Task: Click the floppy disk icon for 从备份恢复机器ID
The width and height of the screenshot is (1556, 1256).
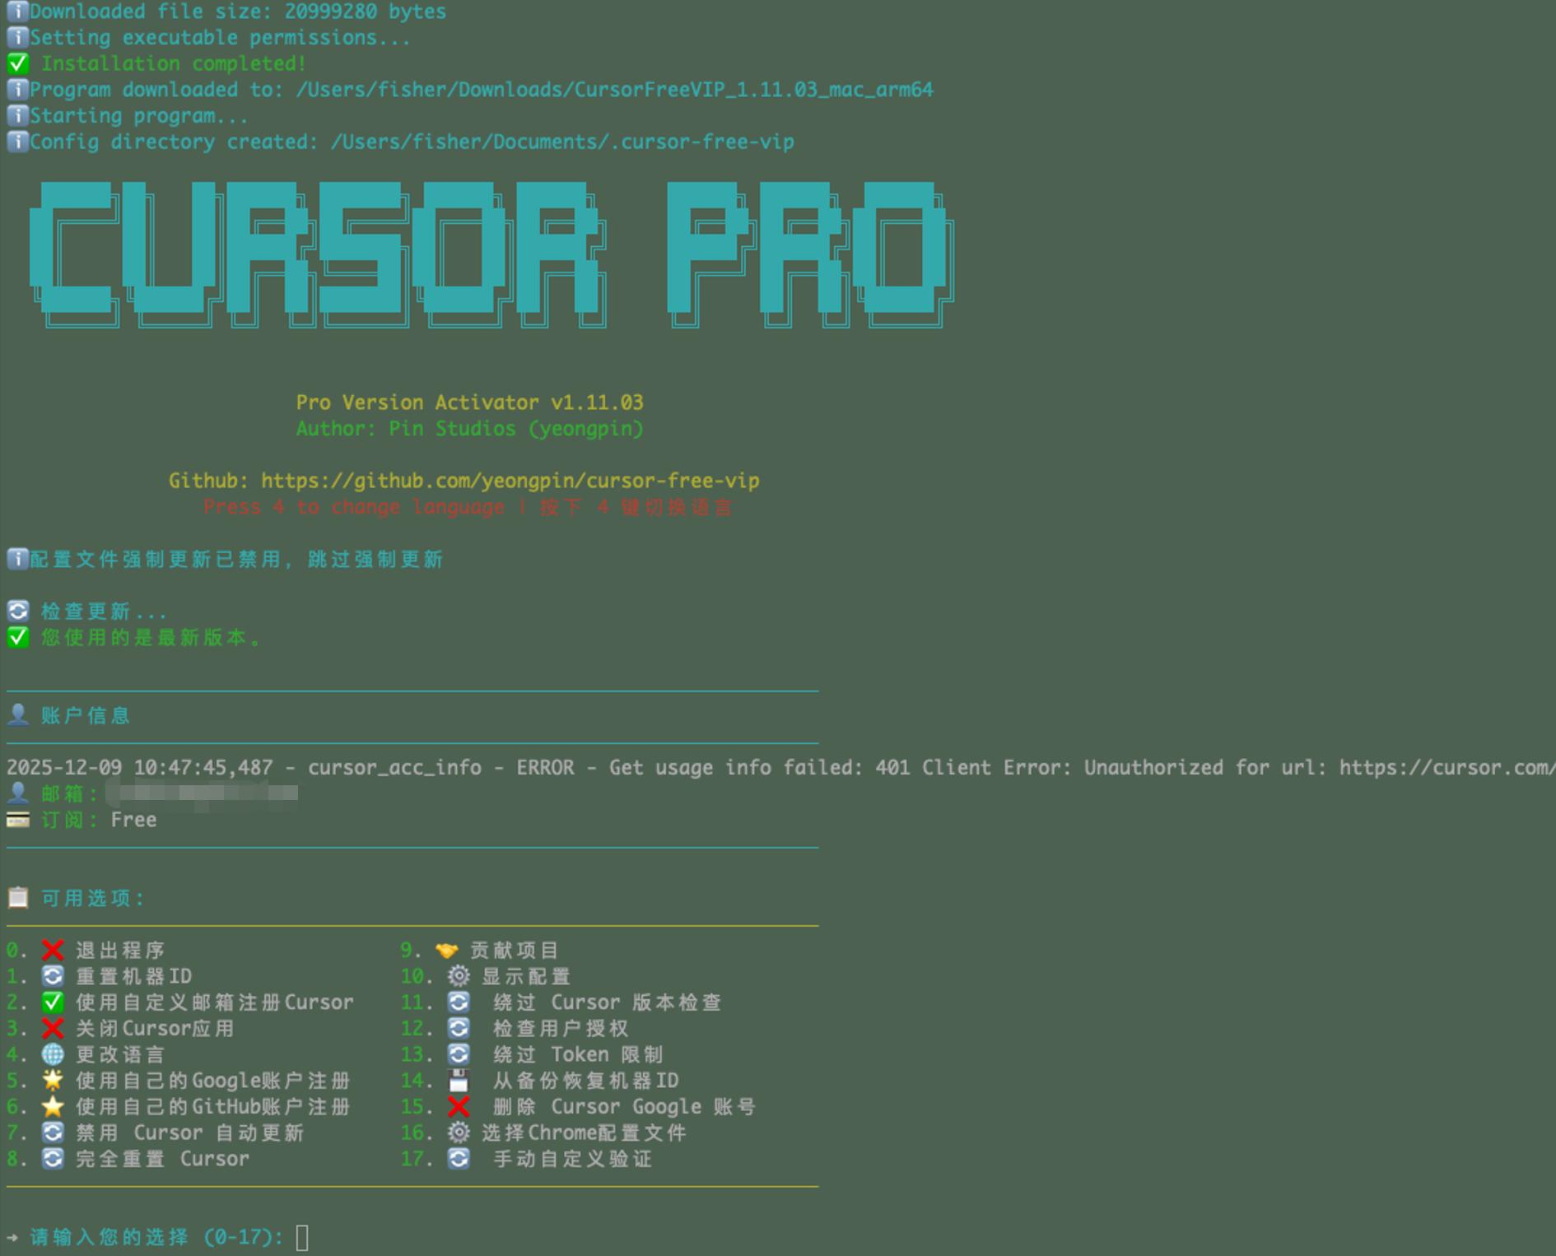Action: (x=459, y=1081)
